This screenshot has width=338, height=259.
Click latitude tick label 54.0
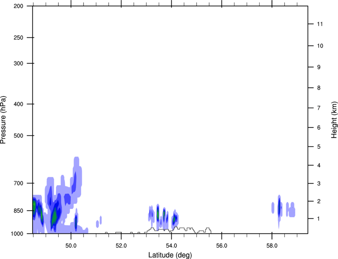tap(171, 245)
